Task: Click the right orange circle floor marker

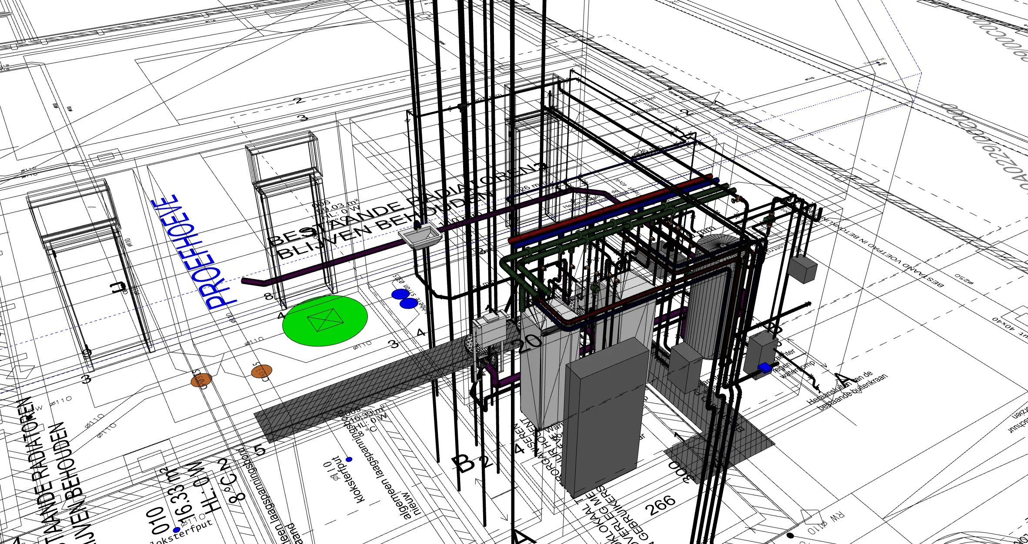Action: [x=261, y=371]
